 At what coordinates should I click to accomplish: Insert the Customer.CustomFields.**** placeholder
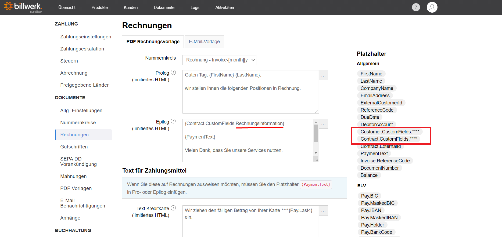point(390,132)
